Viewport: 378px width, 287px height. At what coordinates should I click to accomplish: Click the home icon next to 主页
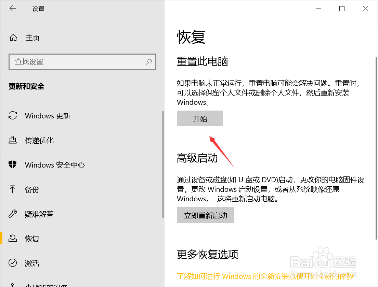point(13,38)
